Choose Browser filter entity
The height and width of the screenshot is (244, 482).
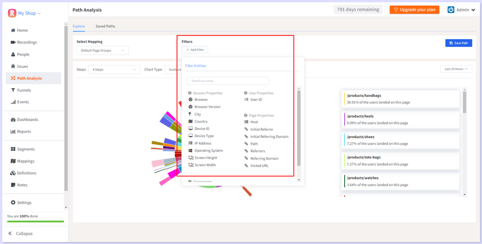[198, 99]
